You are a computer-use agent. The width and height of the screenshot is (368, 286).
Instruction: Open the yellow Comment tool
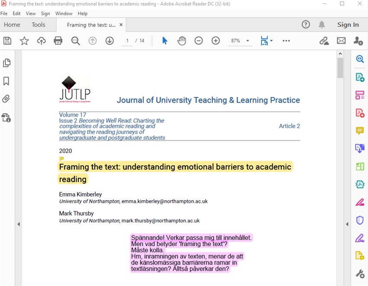pos(360,130)
